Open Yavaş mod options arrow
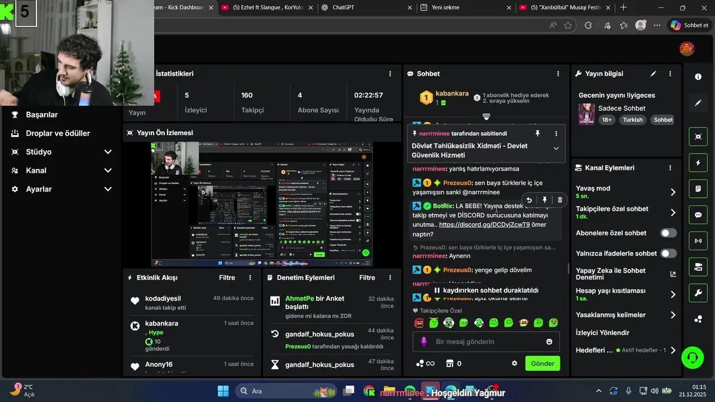The height and width of the screenshot is (402, 715). click(x=673, y=192)
